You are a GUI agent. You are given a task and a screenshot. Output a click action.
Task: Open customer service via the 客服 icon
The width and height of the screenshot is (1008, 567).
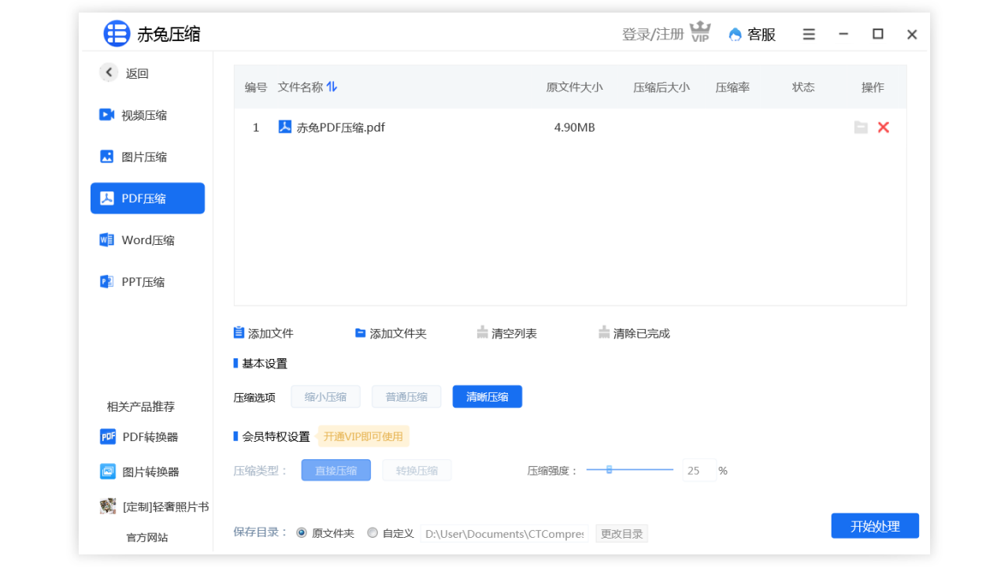tap(733, 35)
